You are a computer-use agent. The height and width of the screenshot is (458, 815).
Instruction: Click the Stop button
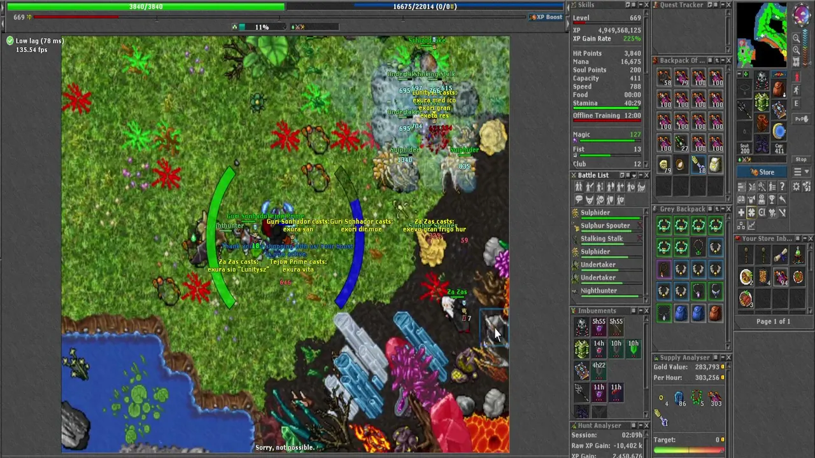801,159
